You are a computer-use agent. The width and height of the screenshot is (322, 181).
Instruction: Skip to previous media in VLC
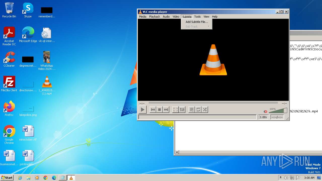click(153, 110)
